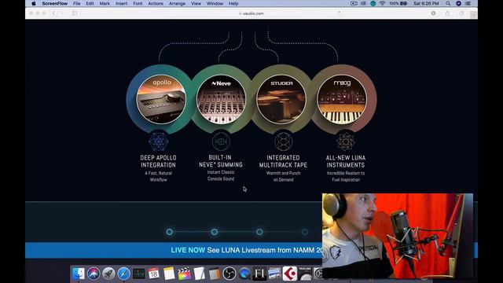
Task: Click the Integrated Multitrack Tape heading
Action: point(283,161)
